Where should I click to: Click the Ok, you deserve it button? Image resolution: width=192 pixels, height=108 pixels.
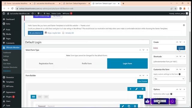[35, 33]
